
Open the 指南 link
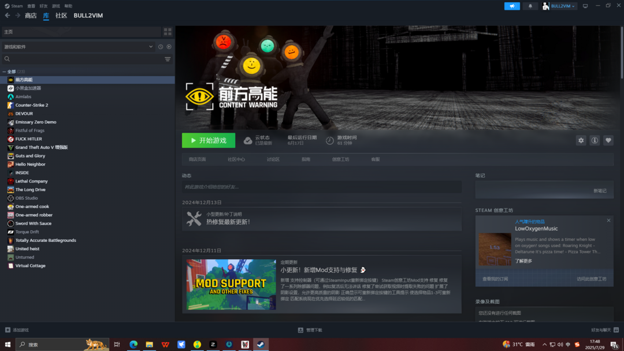(x=306, y=159)
